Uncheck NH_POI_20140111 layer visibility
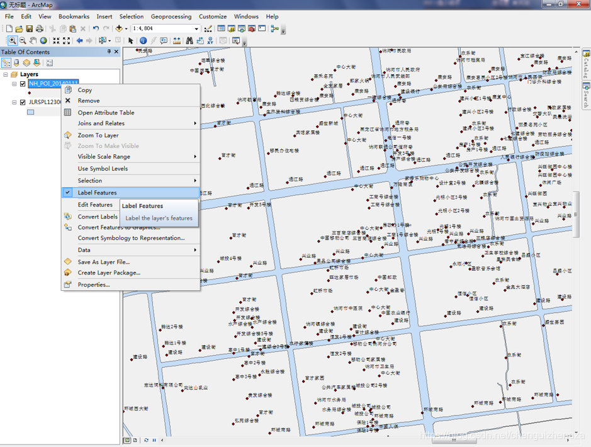 tap(23, 84)
